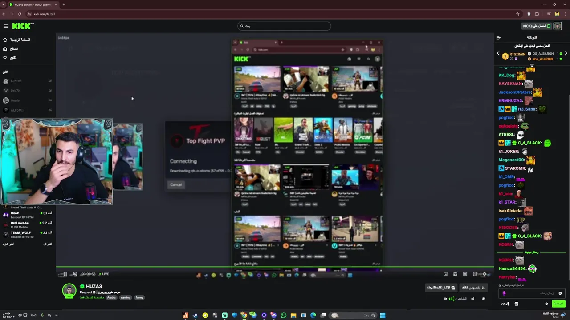The height and width of the screenshot is (320, 570).
Task: Open WhatsApp from taskbar
Action: click(284, 316)
